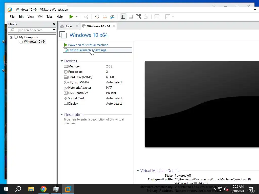Click Power on this virtual machine

click(88, 45)
